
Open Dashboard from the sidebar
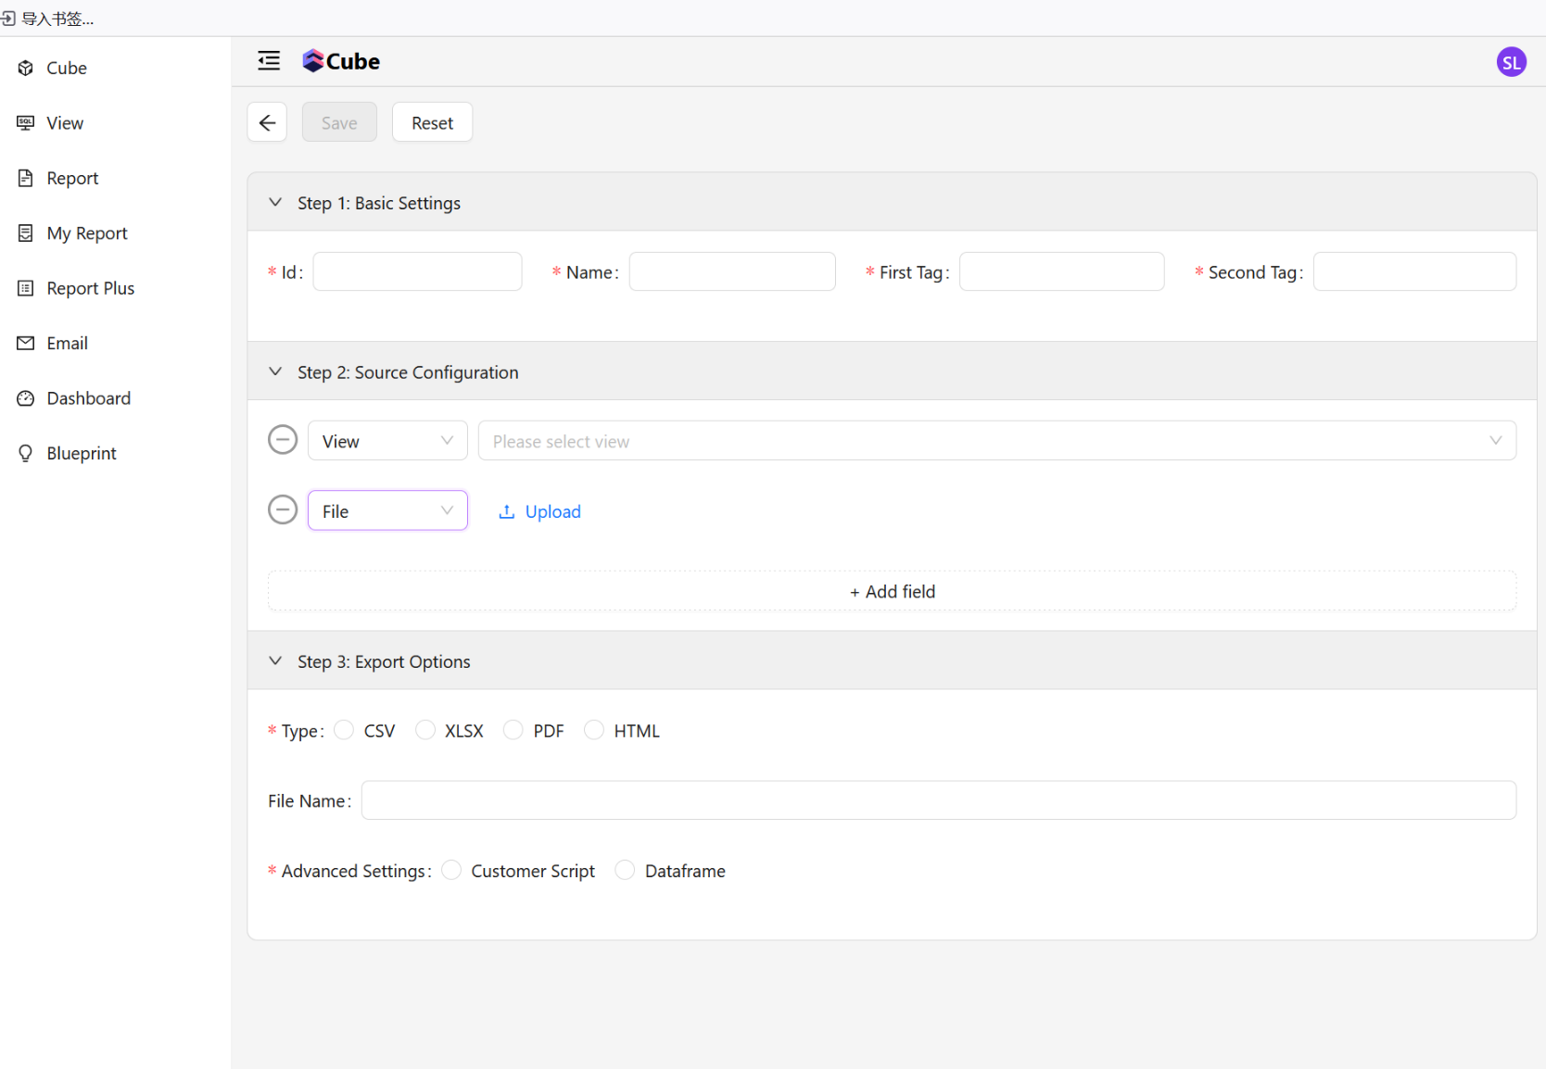click(88, 398)
